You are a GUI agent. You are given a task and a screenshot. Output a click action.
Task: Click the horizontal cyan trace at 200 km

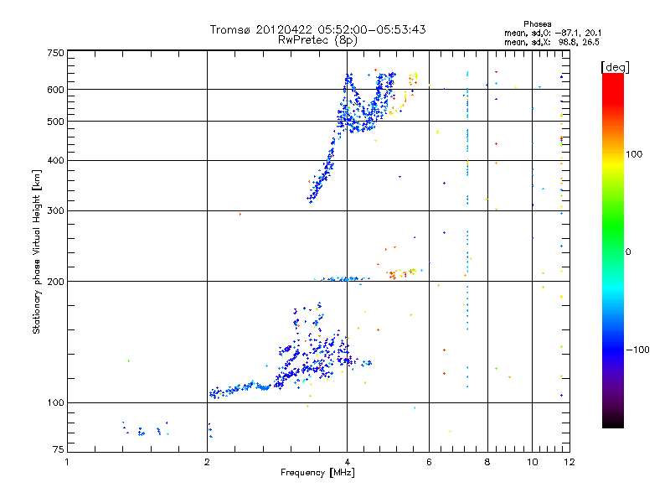pyautogui.click(x=342, y=279)
